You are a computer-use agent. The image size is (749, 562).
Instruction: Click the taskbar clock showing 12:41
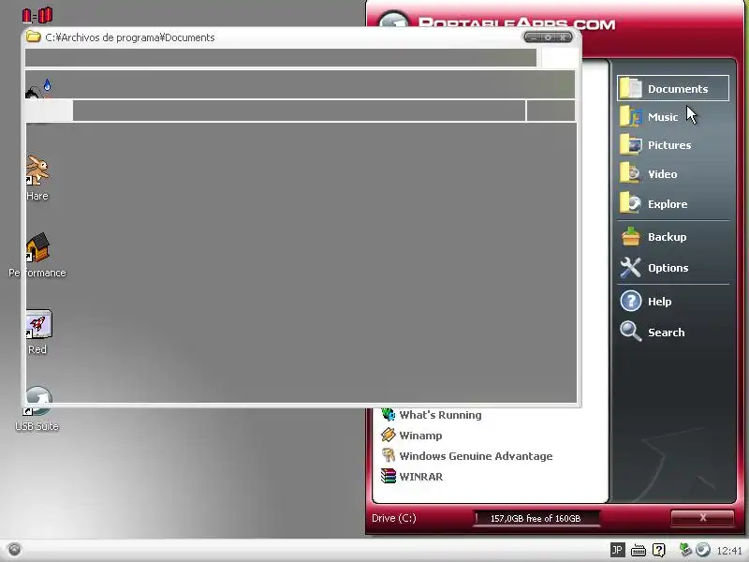[729, 551]
